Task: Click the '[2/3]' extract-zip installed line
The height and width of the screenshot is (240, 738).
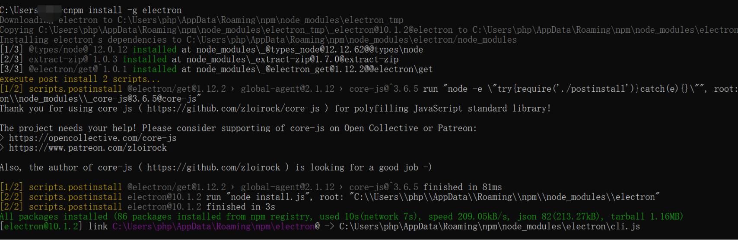Action: coord(199,59)
